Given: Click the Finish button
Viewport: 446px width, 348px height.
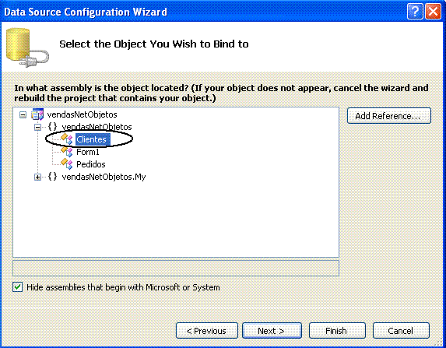Looking at the screenshot, I should click(x=337, y=331).
